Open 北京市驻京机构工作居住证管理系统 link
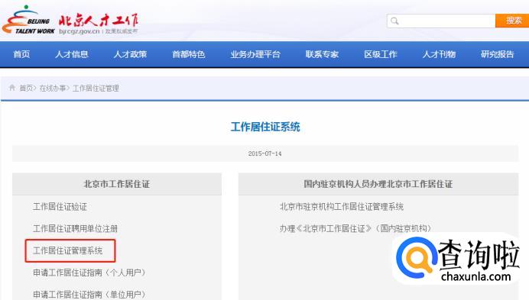 (x=342, y=207)
